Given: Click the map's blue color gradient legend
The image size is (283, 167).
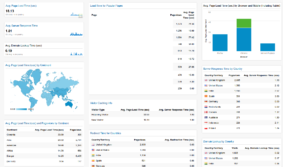Looking at the screenshot, I should pyautogui.click(x=21, y=109).
